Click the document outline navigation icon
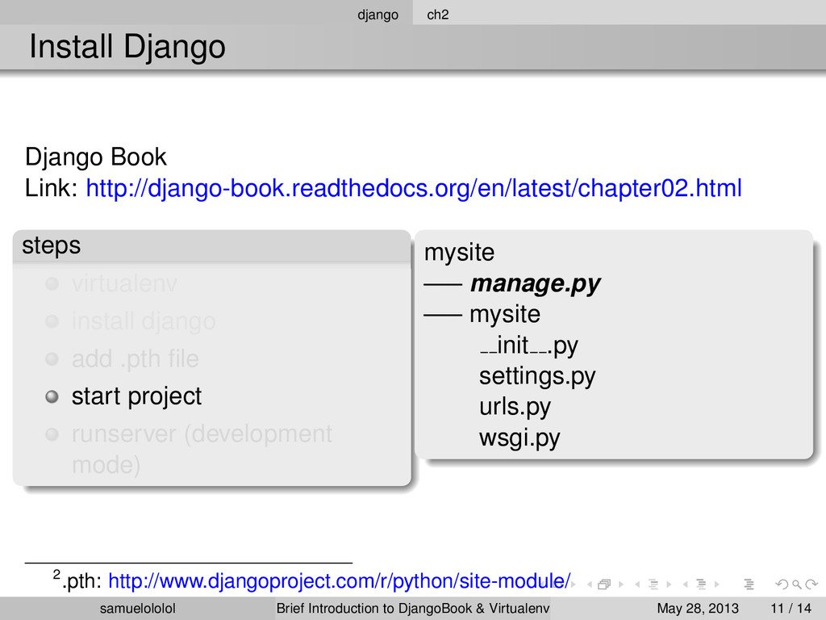826x620 pixels. coord(749,584)
